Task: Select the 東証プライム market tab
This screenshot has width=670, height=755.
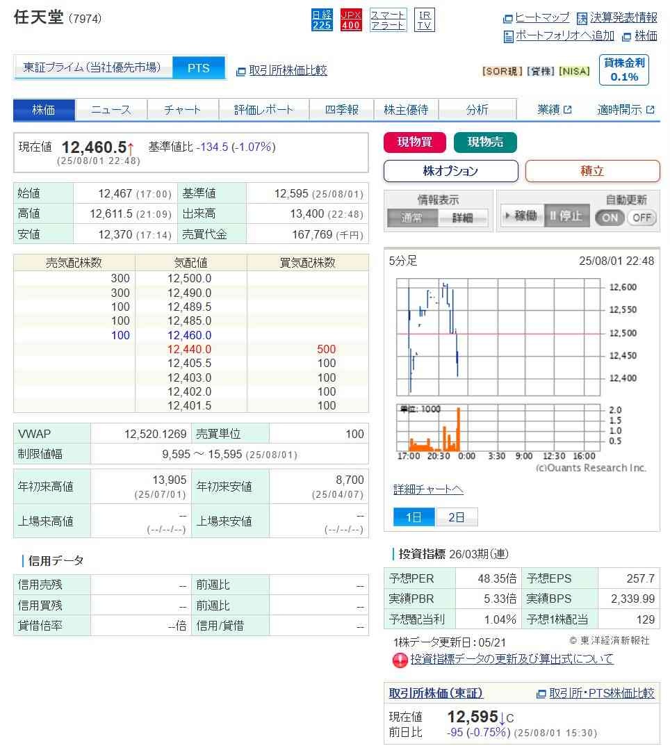Action: click(93, 67)
